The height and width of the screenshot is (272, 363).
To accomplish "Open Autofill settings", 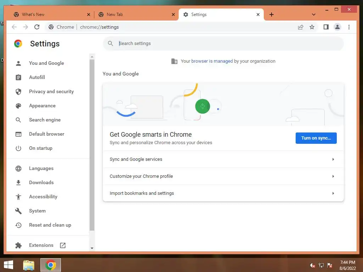I will (37, 77).
